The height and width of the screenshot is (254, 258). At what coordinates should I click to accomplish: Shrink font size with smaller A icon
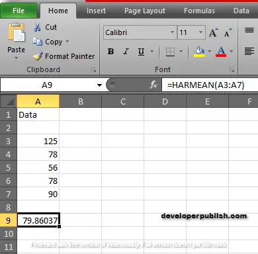tap(228, 32)
